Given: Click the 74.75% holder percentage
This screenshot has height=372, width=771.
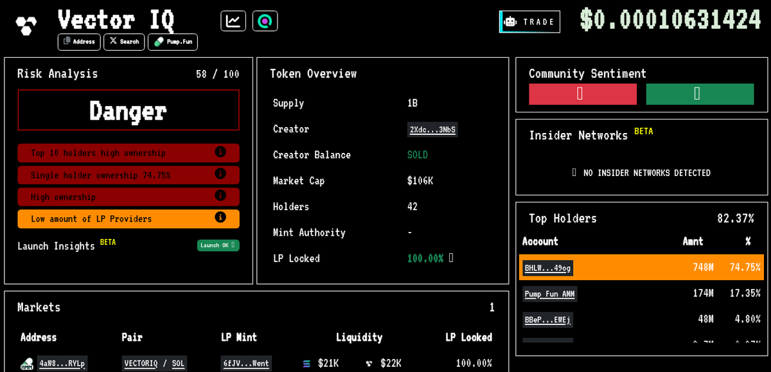Looking at the screenshot, I should coord(745,268).
